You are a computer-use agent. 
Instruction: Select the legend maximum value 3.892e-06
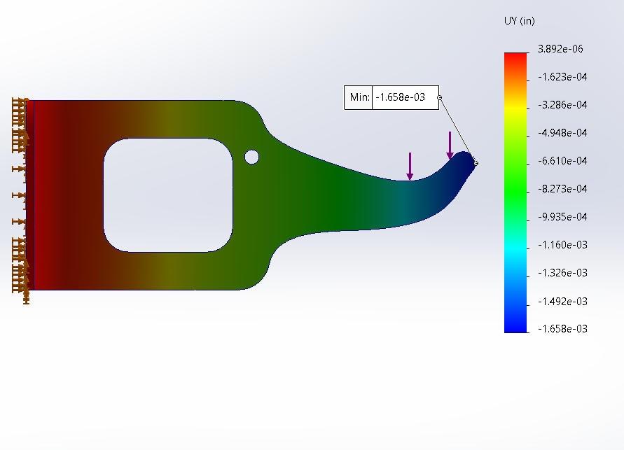(560, 49)
